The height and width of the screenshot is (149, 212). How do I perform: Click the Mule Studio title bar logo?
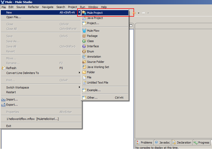point(2,2)
